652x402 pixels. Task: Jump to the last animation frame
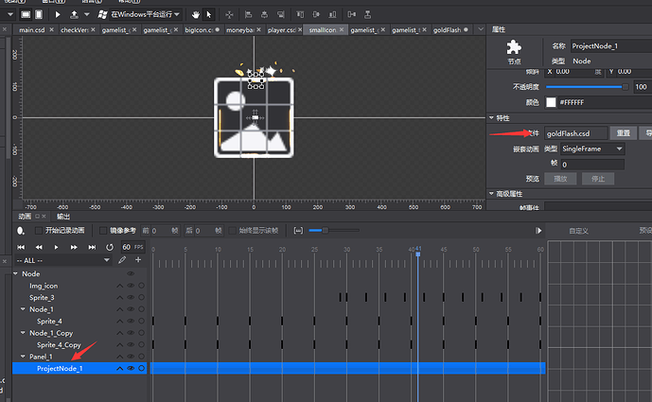92,247
